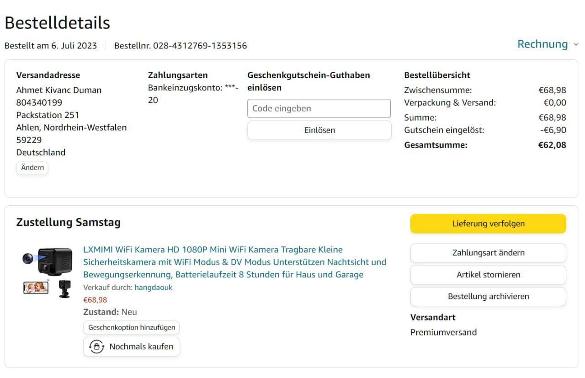
Task: Add a gift option with Geschenkoption hinzufügen
Action: tap(132, 328)
